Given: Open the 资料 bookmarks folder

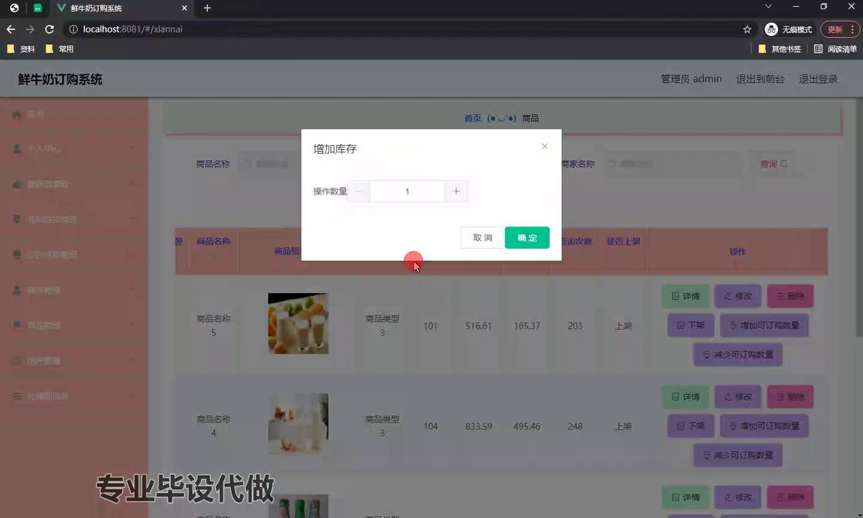Looking at the screenshot, I should point(21,49).
